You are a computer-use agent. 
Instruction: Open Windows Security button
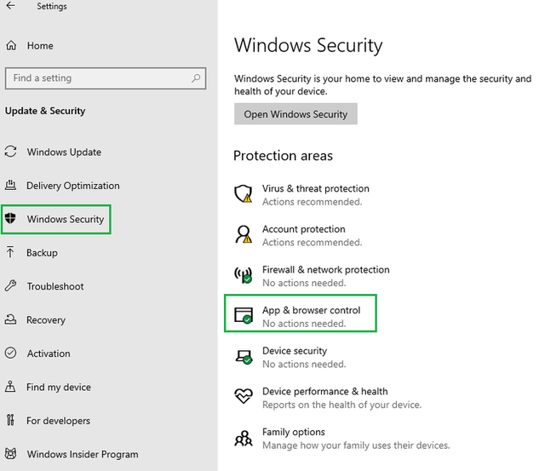(x=295, y=113)
